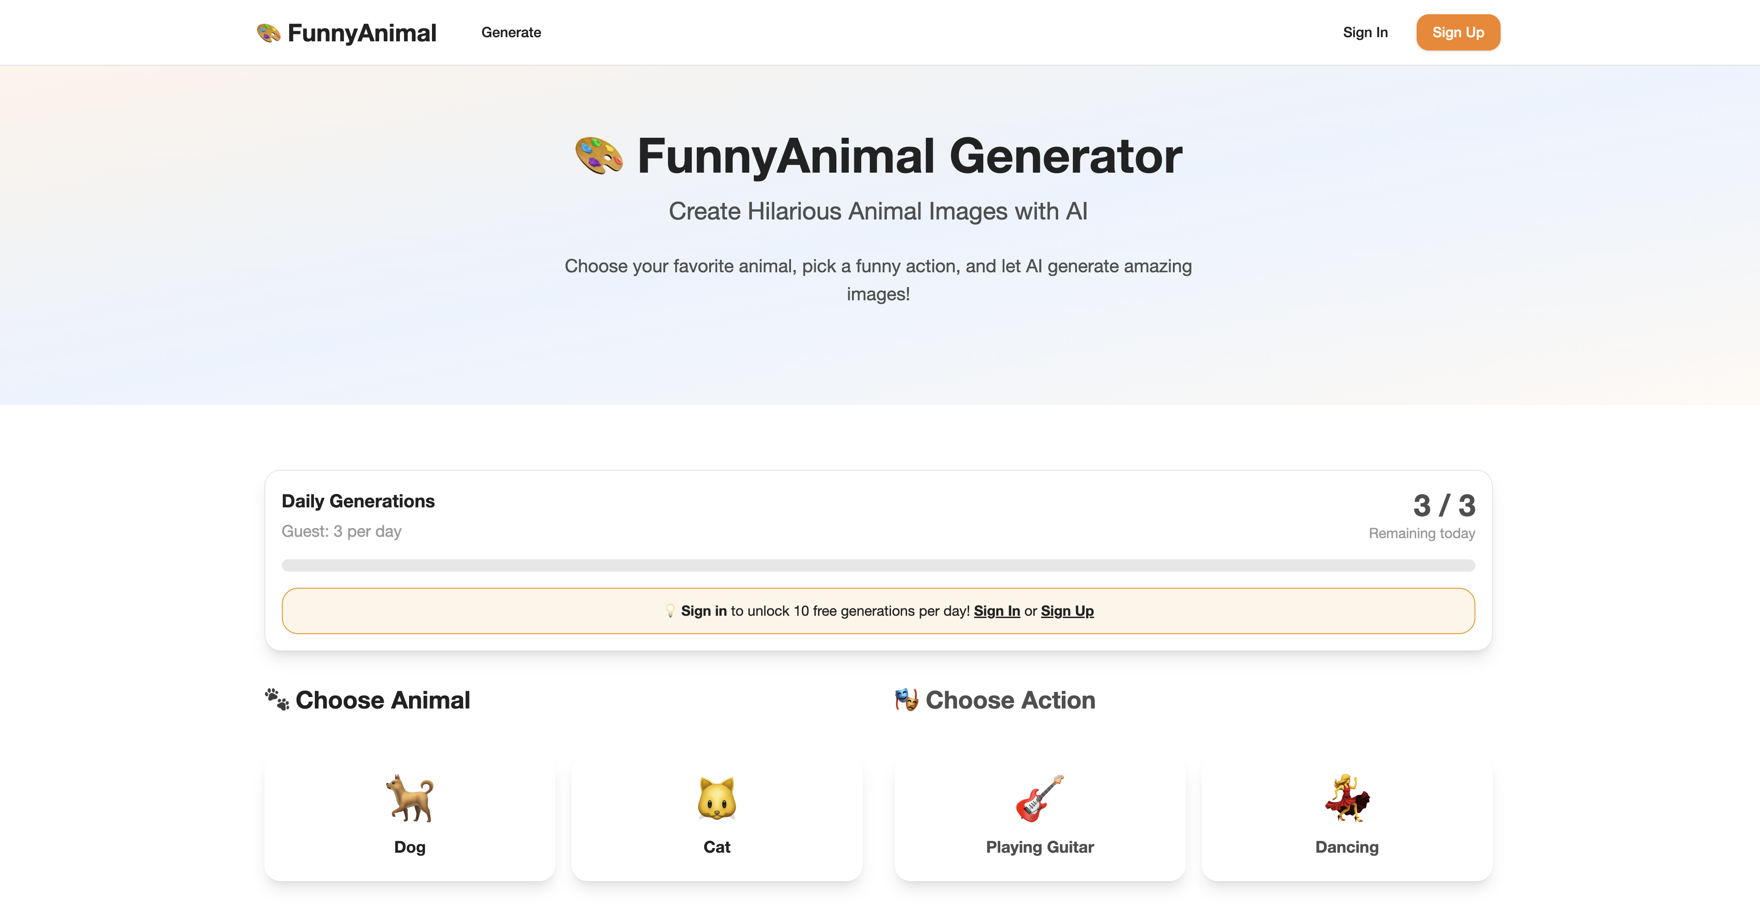
Task: Click the Sign In link in the yellow banner
Action: [x=997, y=610]
